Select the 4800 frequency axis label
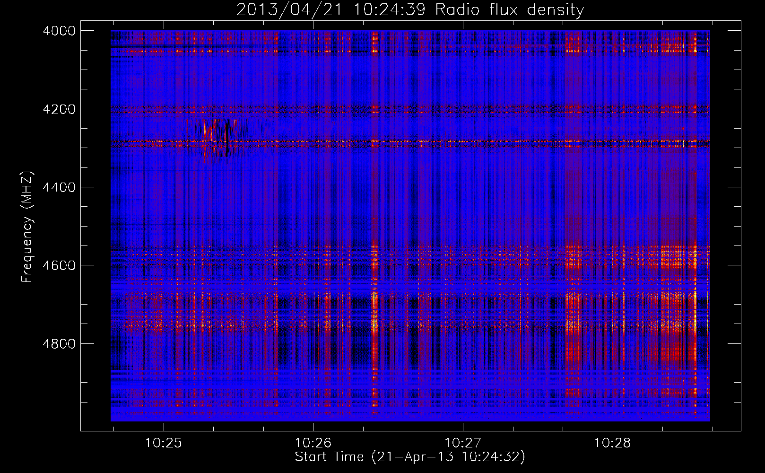 (x=59, y=343)
